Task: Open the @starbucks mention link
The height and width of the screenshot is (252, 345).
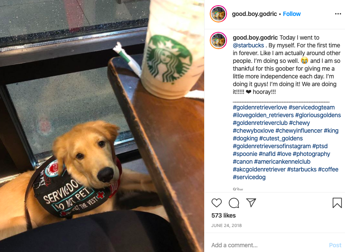Action: click(x=249, y=45)
